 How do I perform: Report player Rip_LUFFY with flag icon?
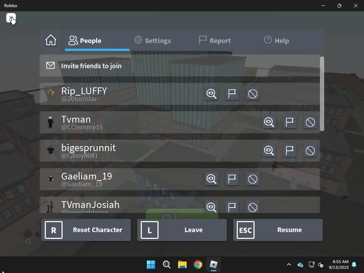click(232, 94)
